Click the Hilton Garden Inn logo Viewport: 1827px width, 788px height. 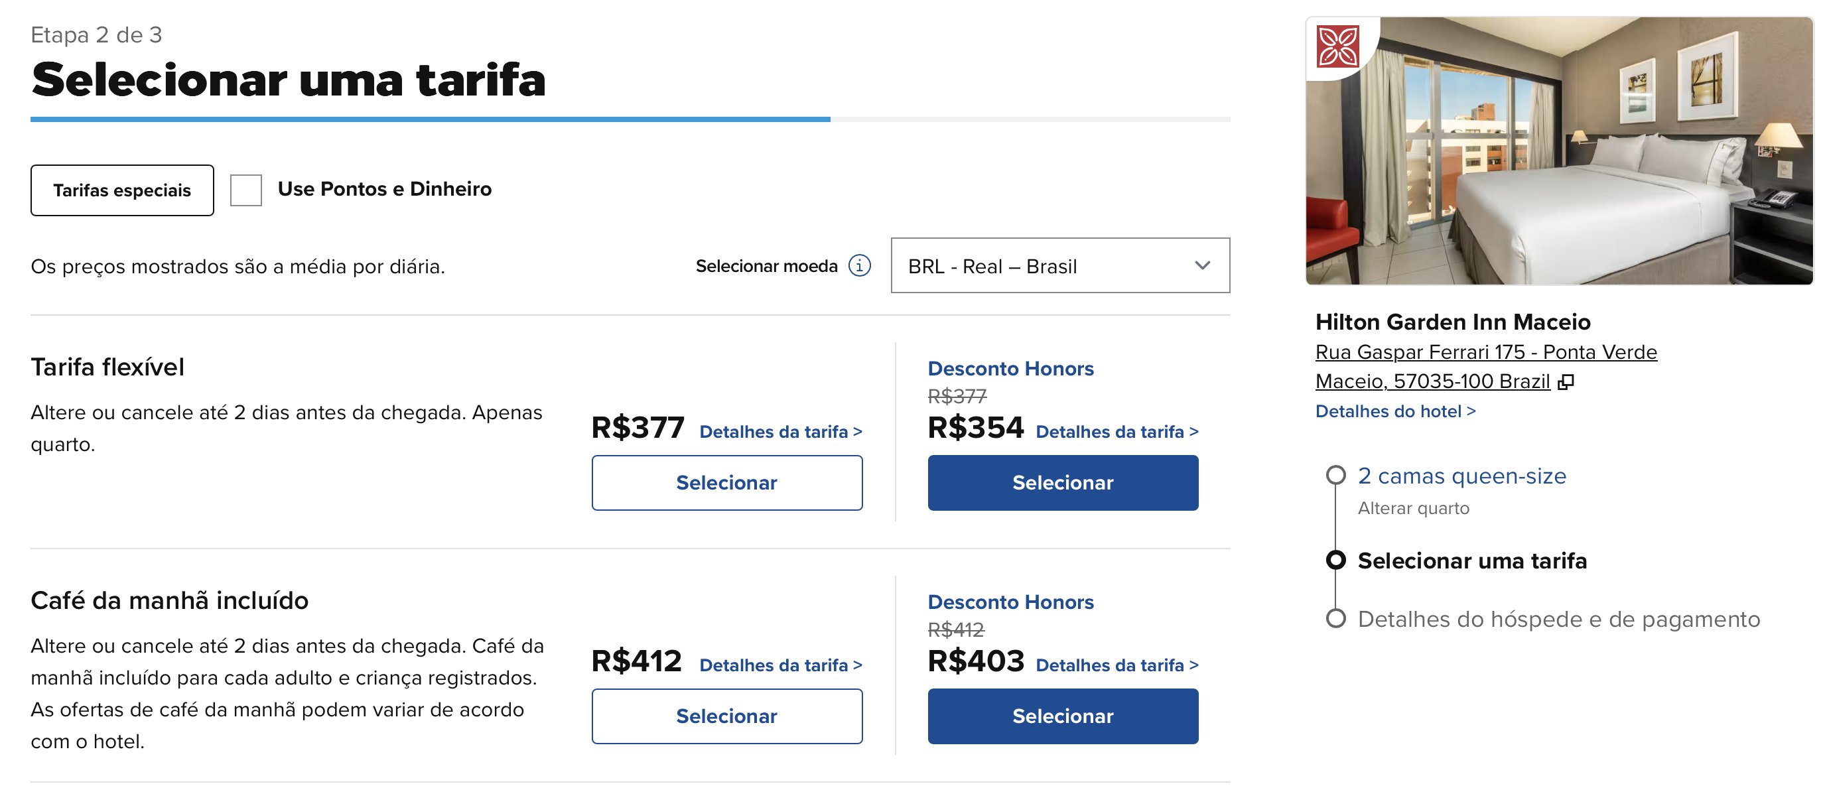pos(1337,47)
